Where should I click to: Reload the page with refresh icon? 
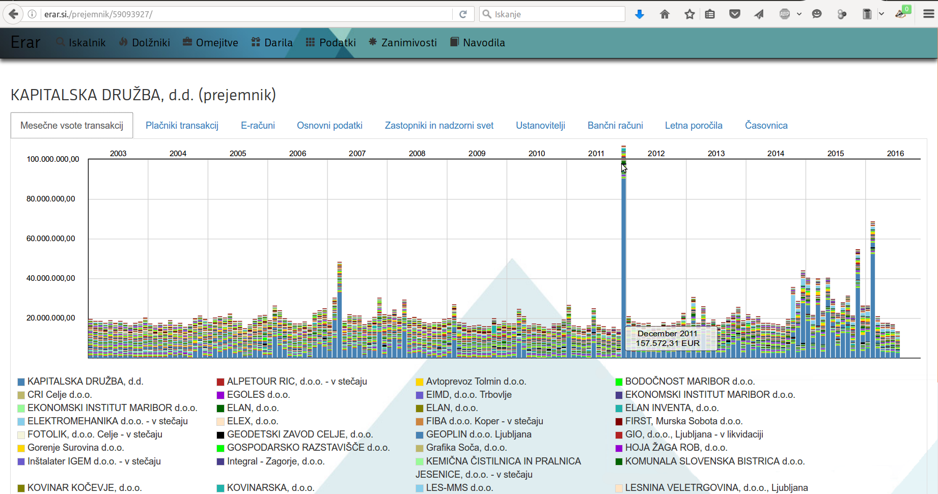(x=463, y=14)
